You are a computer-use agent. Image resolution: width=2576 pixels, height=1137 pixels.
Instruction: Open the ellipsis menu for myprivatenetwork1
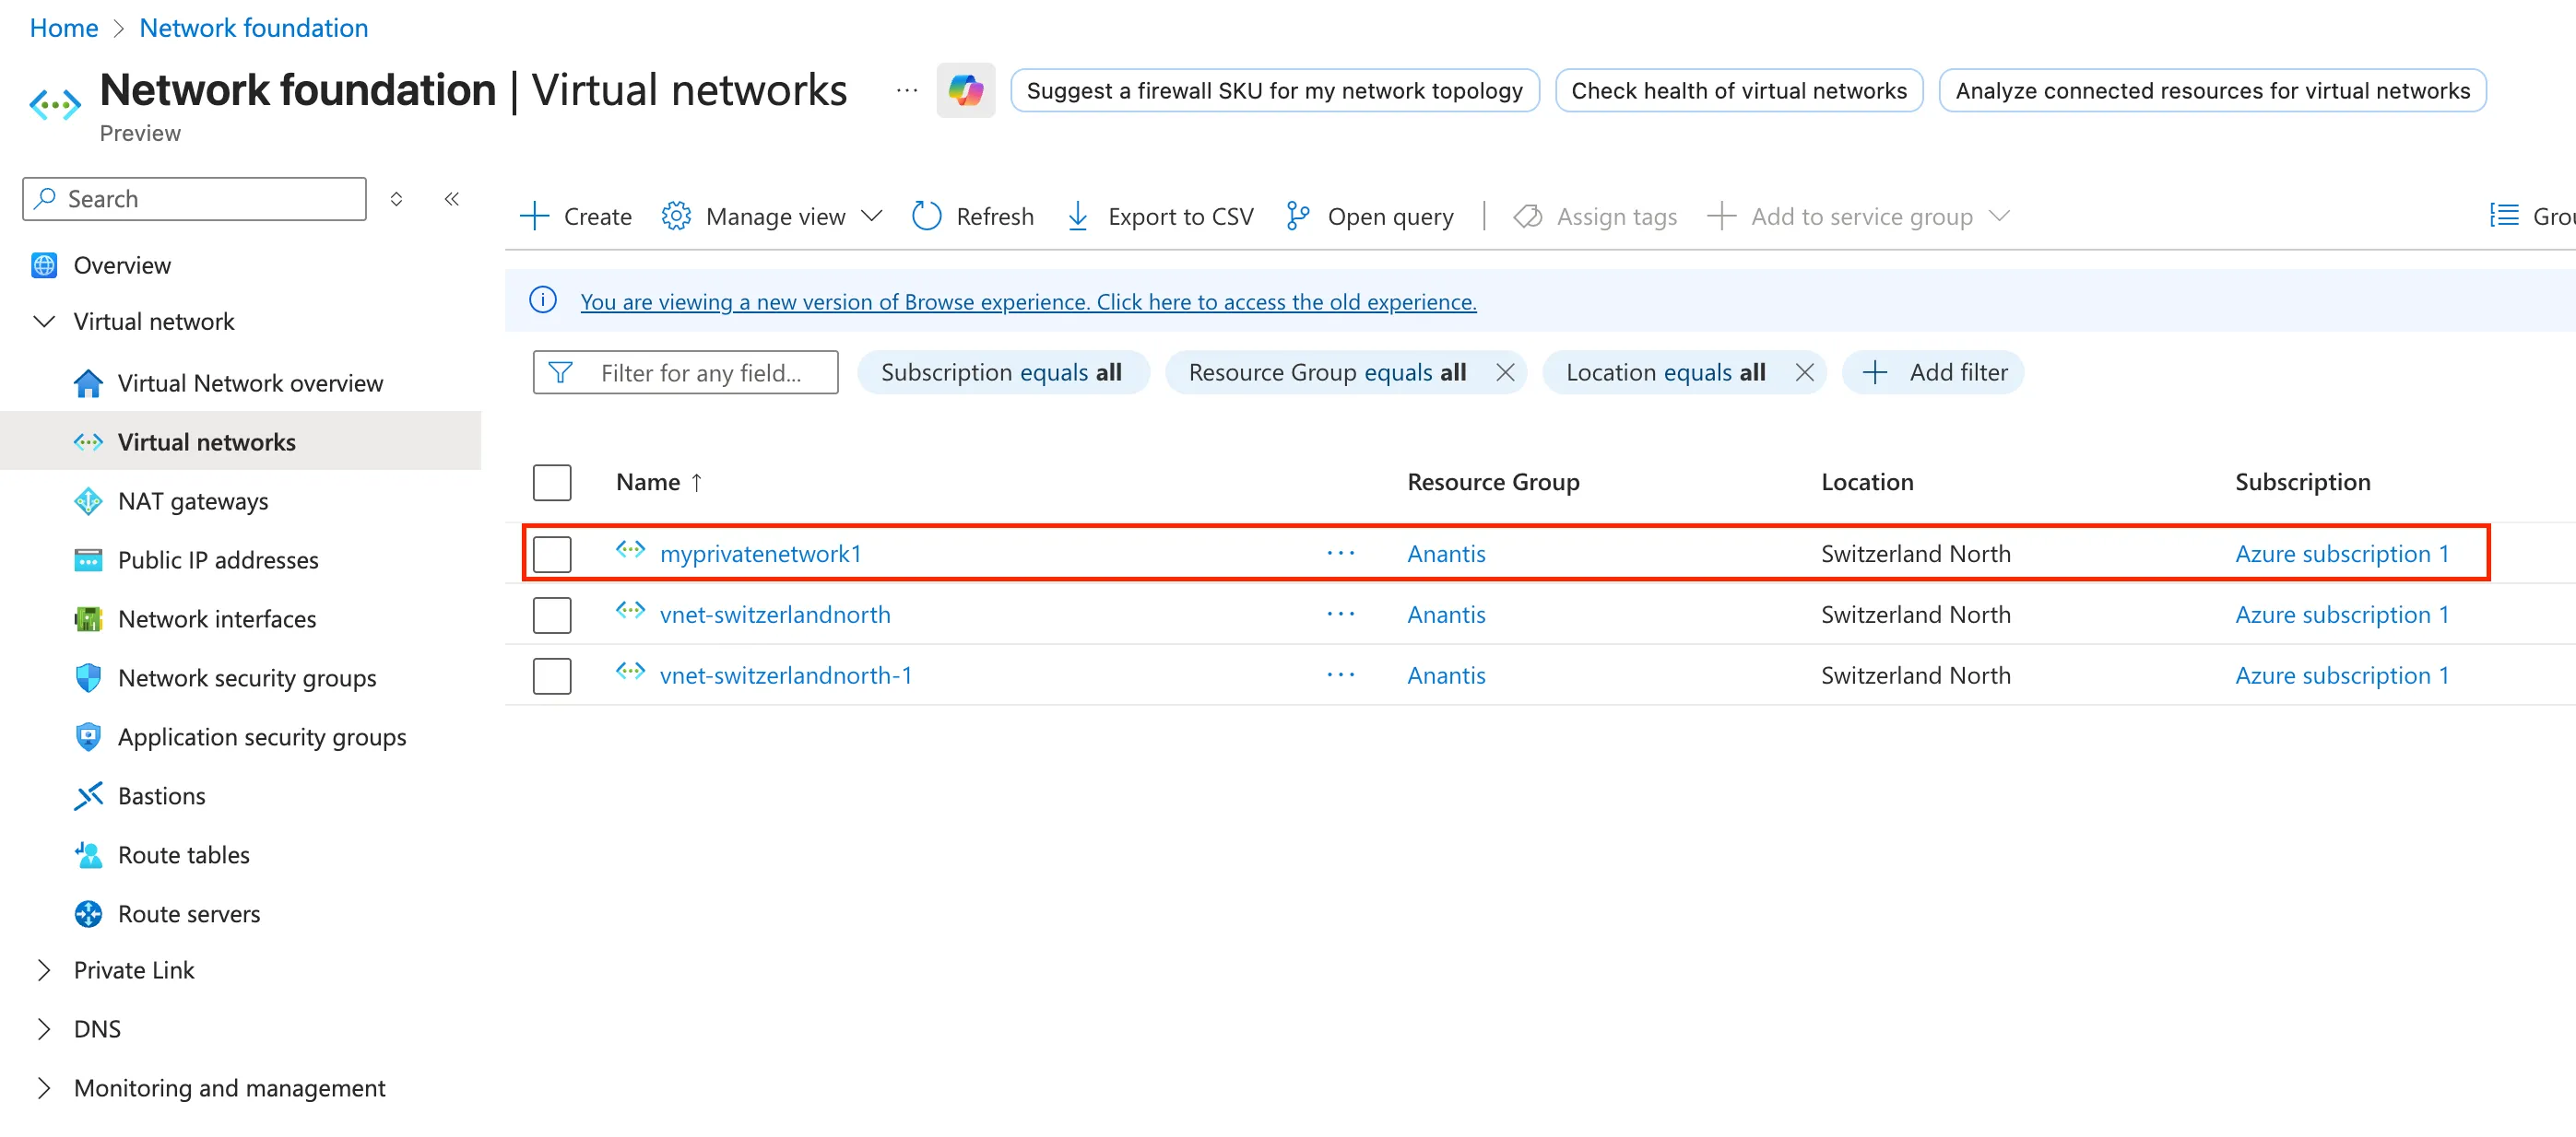coord(1341,553)
